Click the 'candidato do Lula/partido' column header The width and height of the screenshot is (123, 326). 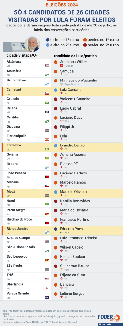75,56
